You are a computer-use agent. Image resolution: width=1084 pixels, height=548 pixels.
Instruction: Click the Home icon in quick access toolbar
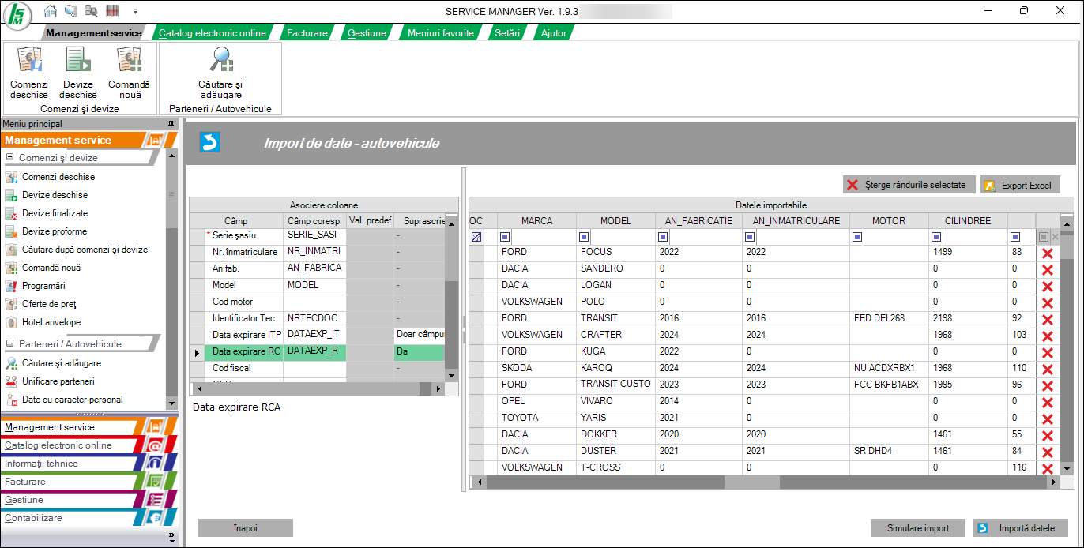pyautogui.click(x=51, y=11)
